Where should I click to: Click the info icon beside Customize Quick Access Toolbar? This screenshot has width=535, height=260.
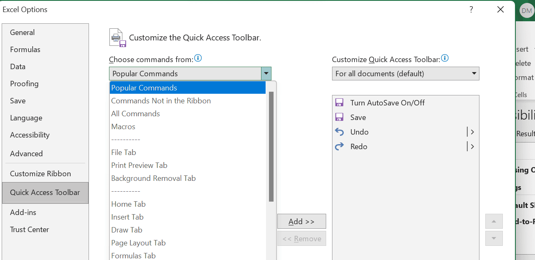coord(445,58)
